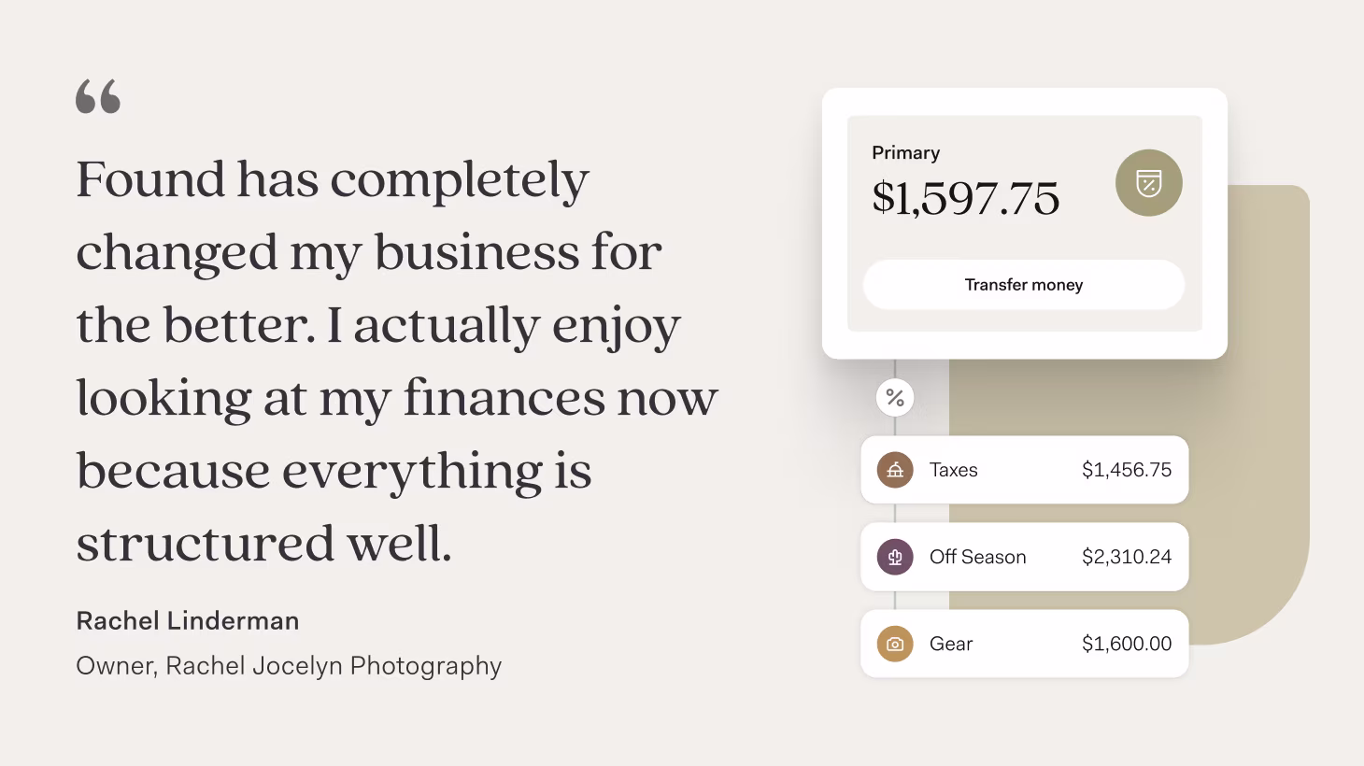Open the Gear pocket row
Viewport: 1364px width, 766px height.
pyautogui.click(x=1025, y=644)
